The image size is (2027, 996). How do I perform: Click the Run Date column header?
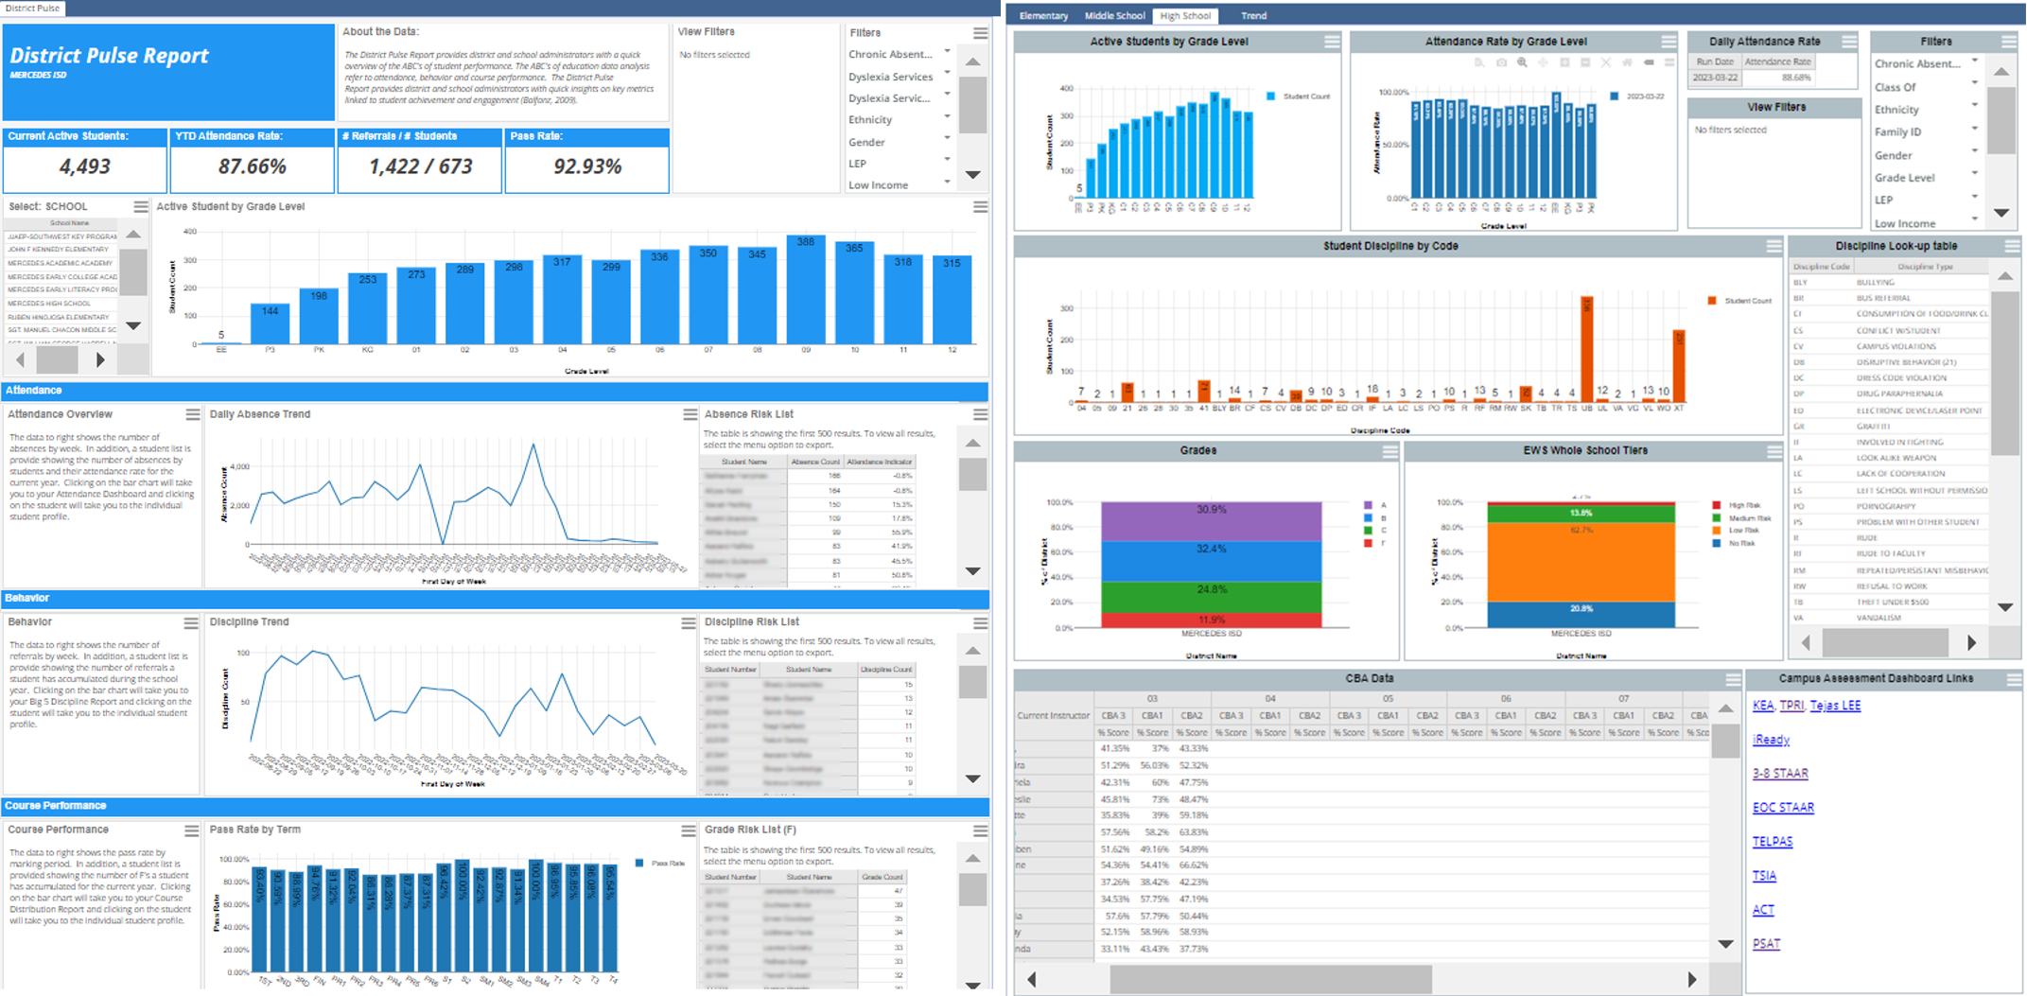coord(1715,61)
